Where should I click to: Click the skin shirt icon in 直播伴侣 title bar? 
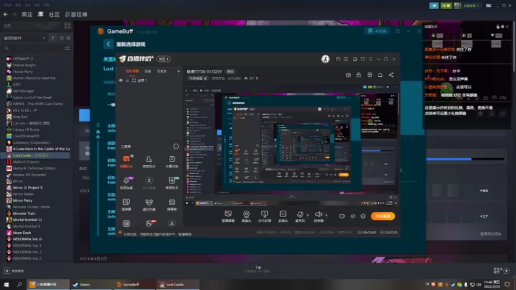pyautogui.click(x=362, y=59)
